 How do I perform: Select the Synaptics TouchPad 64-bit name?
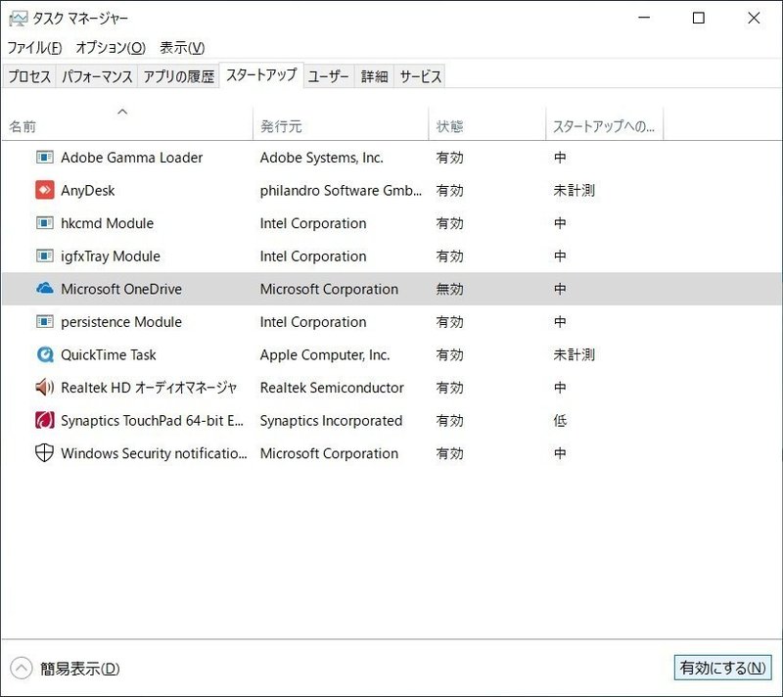click(x=153, y=420)
